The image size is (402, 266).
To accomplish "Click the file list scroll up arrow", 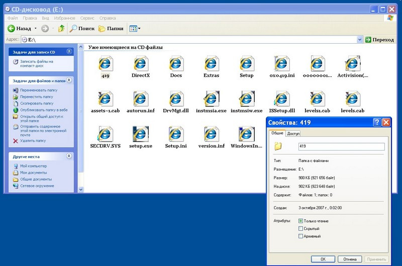I will pos(81,47).
